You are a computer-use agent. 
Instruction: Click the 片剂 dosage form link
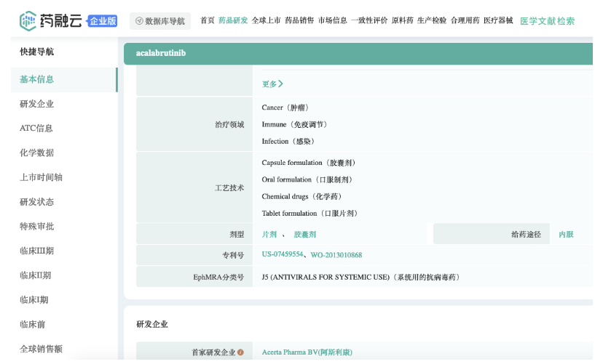pos(269,235)
